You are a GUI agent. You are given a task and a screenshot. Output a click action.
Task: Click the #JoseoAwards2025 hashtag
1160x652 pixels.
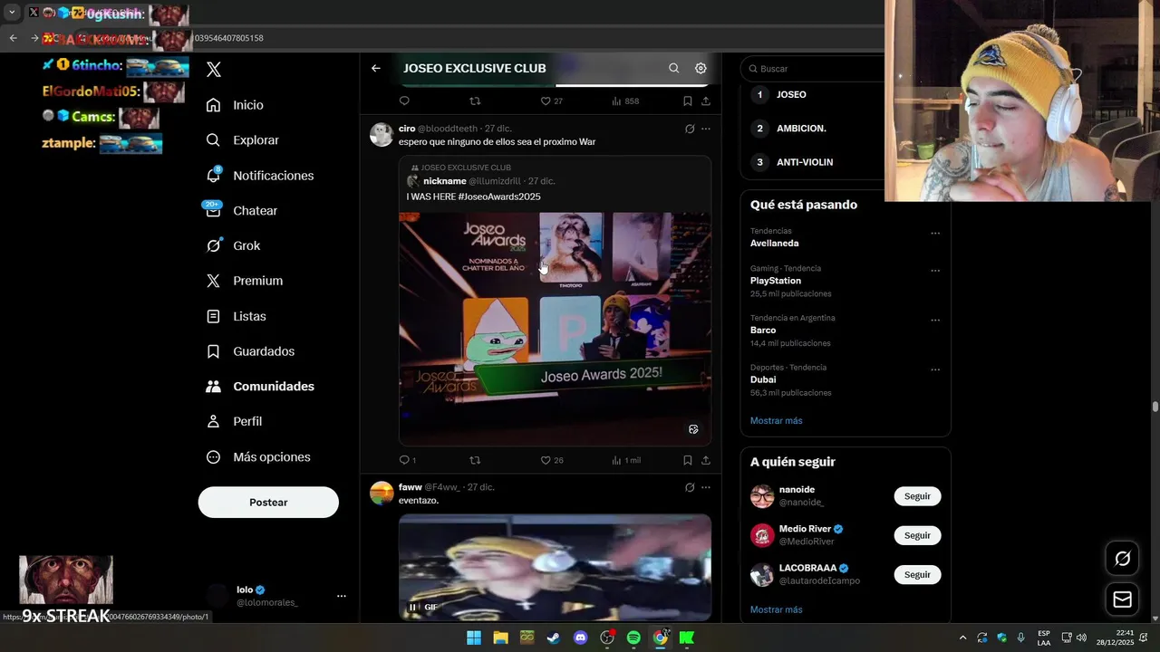click(499, 197)
